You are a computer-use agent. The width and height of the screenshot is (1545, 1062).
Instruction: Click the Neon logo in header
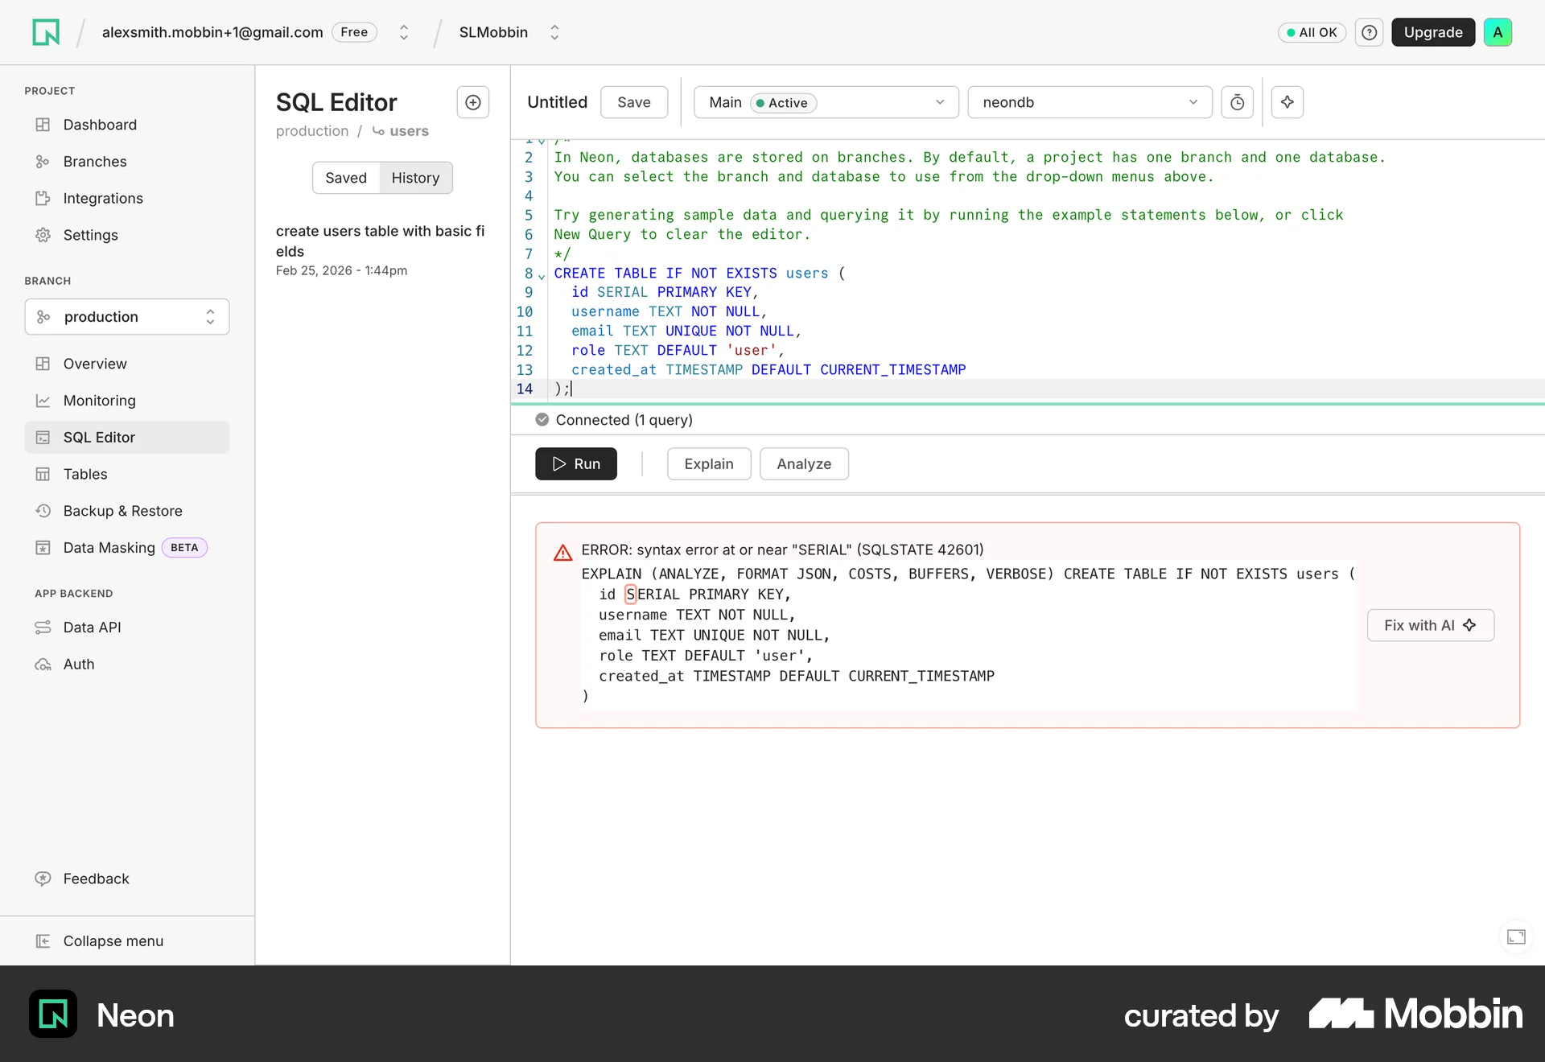(46, 32)
